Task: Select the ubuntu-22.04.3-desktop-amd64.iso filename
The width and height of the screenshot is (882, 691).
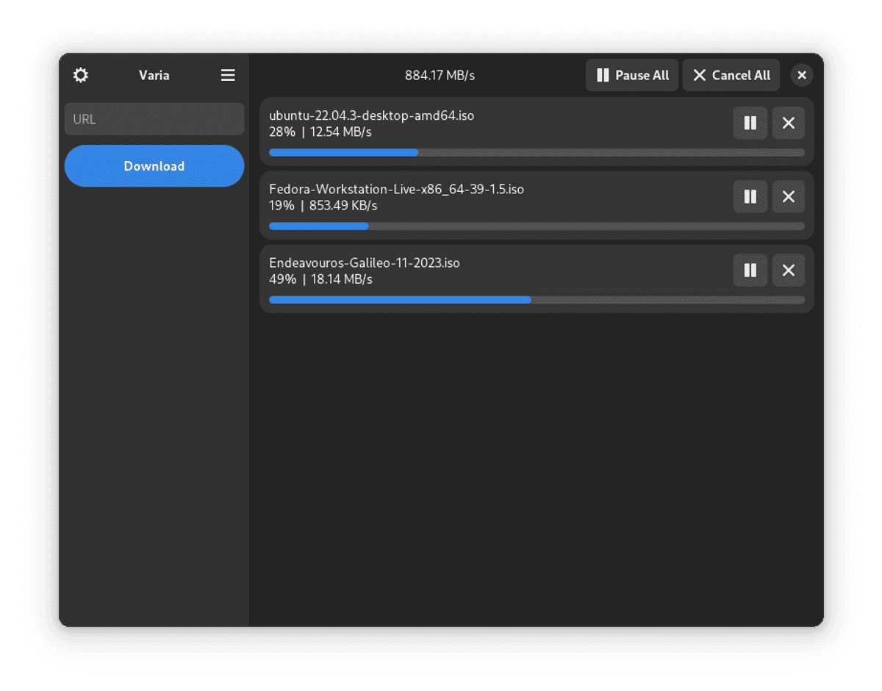Action: (371, 115)
